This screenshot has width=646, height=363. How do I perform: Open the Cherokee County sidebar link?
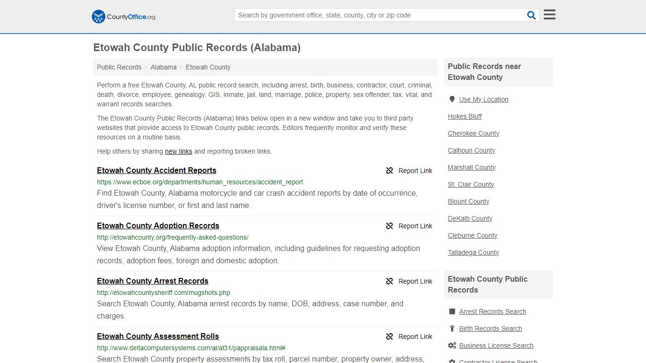(473, 133)
